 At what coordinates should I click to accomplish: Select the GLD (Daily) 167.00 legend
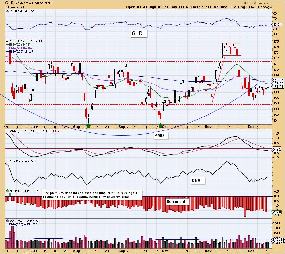27,41
